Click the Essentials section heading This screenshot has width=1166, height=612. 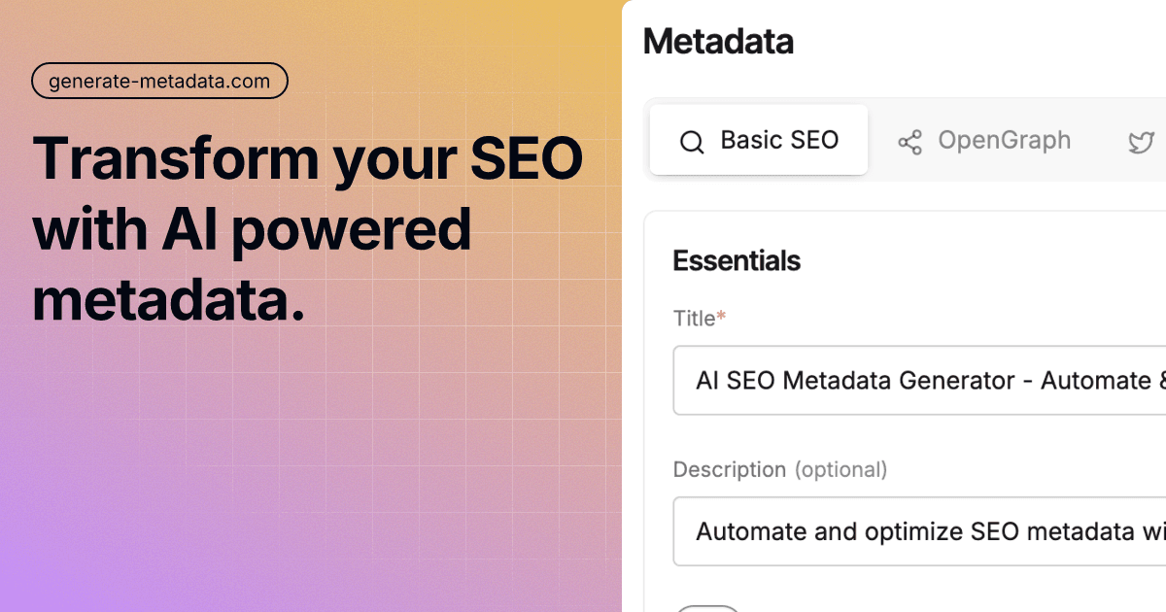pos(737,260)
